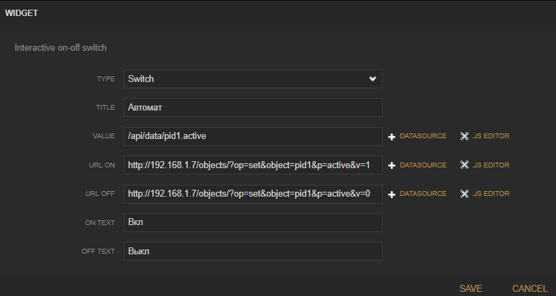Cancel the widget dialog
This screenshot has height=296, width=556.
coord(530,288)
